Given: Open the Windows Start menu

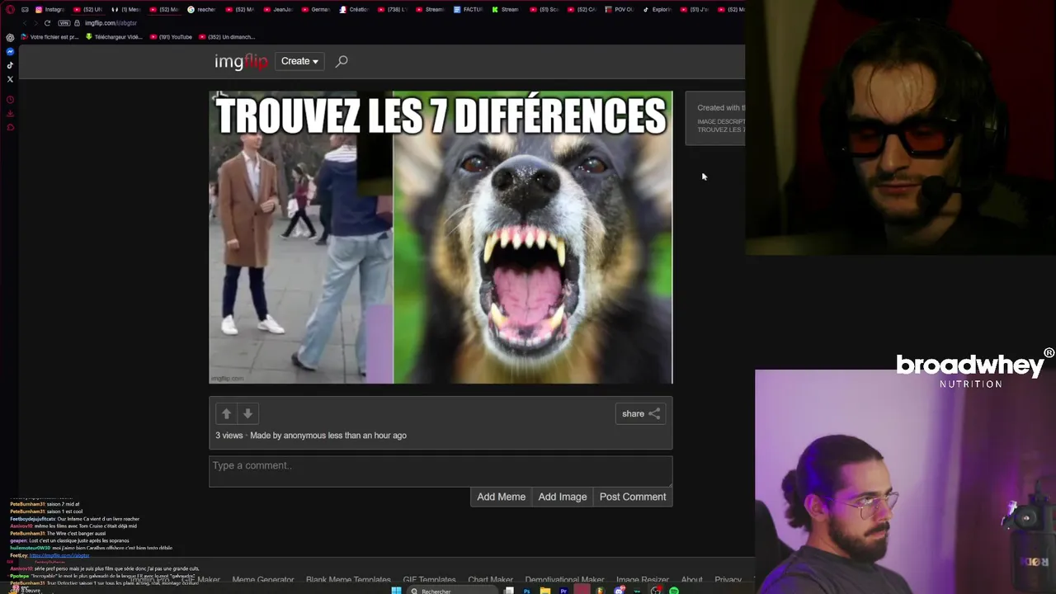Looking at the screenshot, I should click(x=396, y=591).
